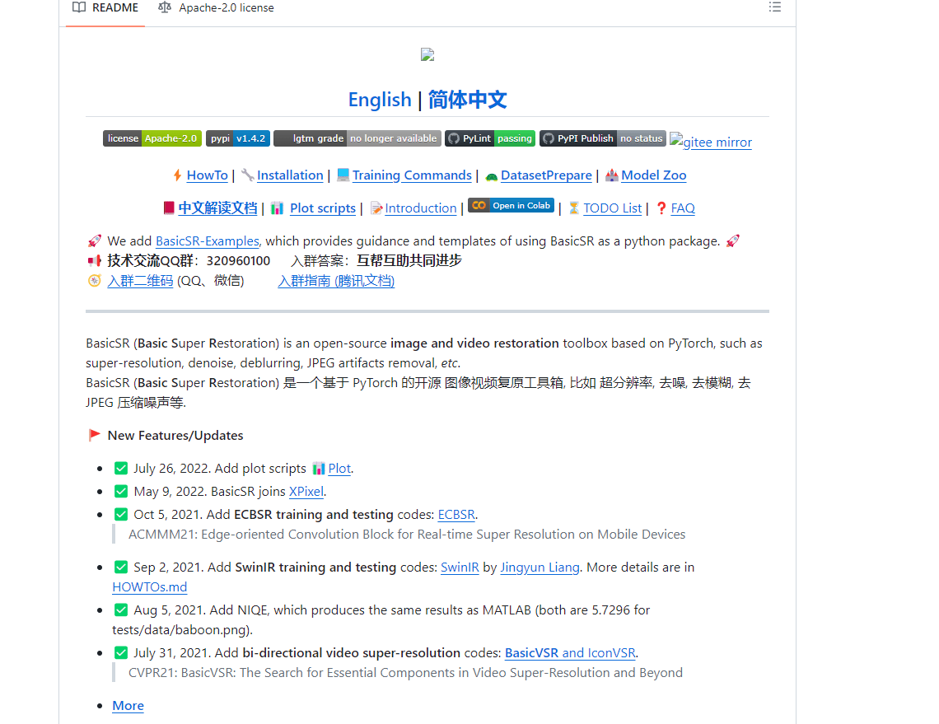Click the green checkmark beside July 26, 2022

(x=121, y=469)
